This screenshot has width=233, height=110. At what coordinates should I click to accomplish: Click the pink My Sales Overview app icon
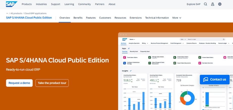(200, 63)
